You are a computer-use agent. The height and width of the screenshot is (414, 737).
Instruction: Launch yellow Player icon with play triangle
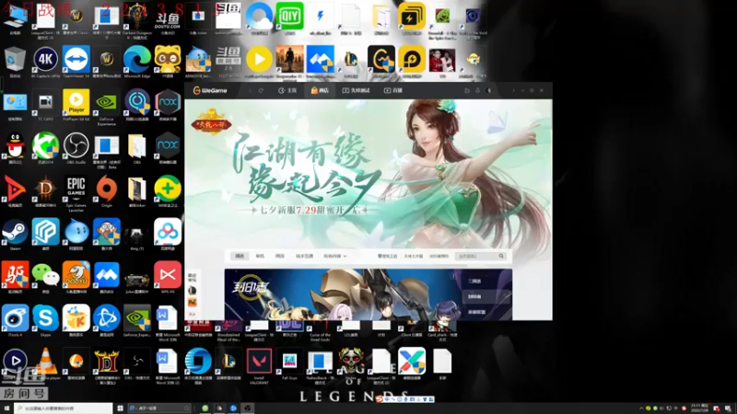[259, 62]
